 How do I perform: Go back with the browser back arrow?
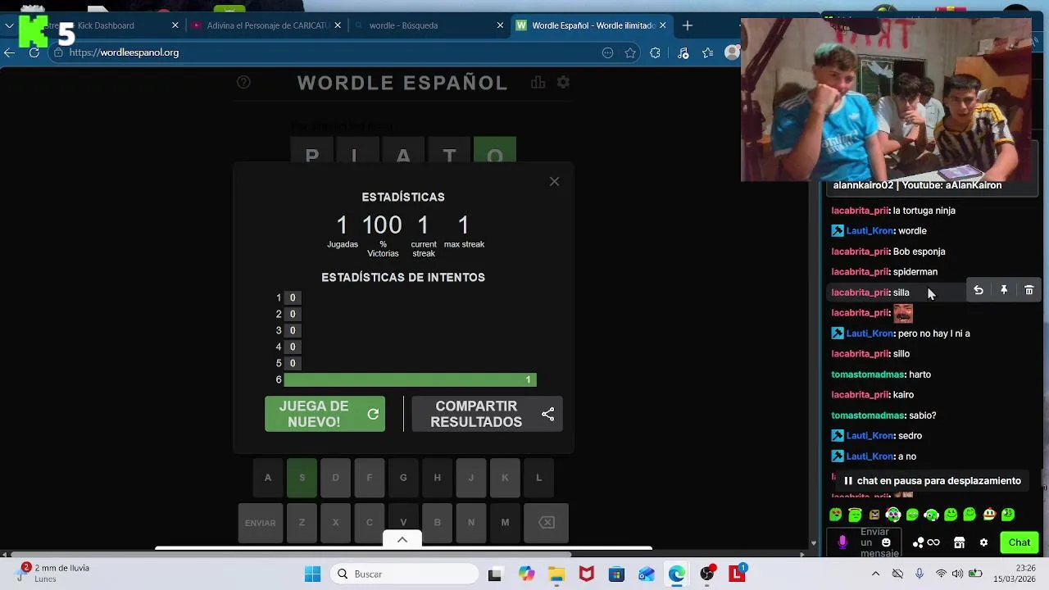point(9,52)
